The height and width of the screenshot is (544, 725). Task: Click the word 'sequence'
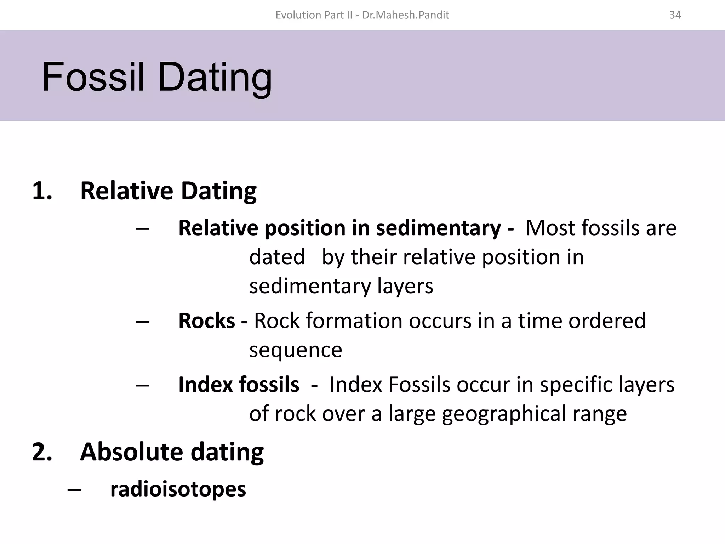tap(296, 350)
